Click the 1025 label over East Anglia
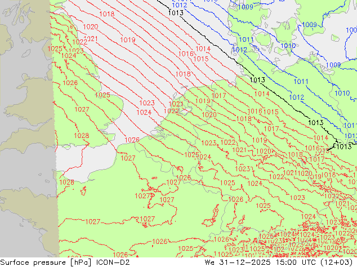This screenshot has height=276, width=357. [102, 95]
